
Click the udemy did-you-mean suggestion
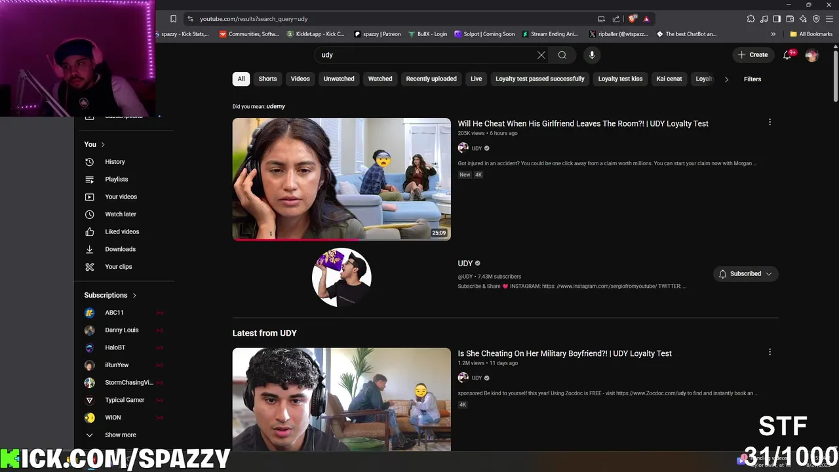275,106
